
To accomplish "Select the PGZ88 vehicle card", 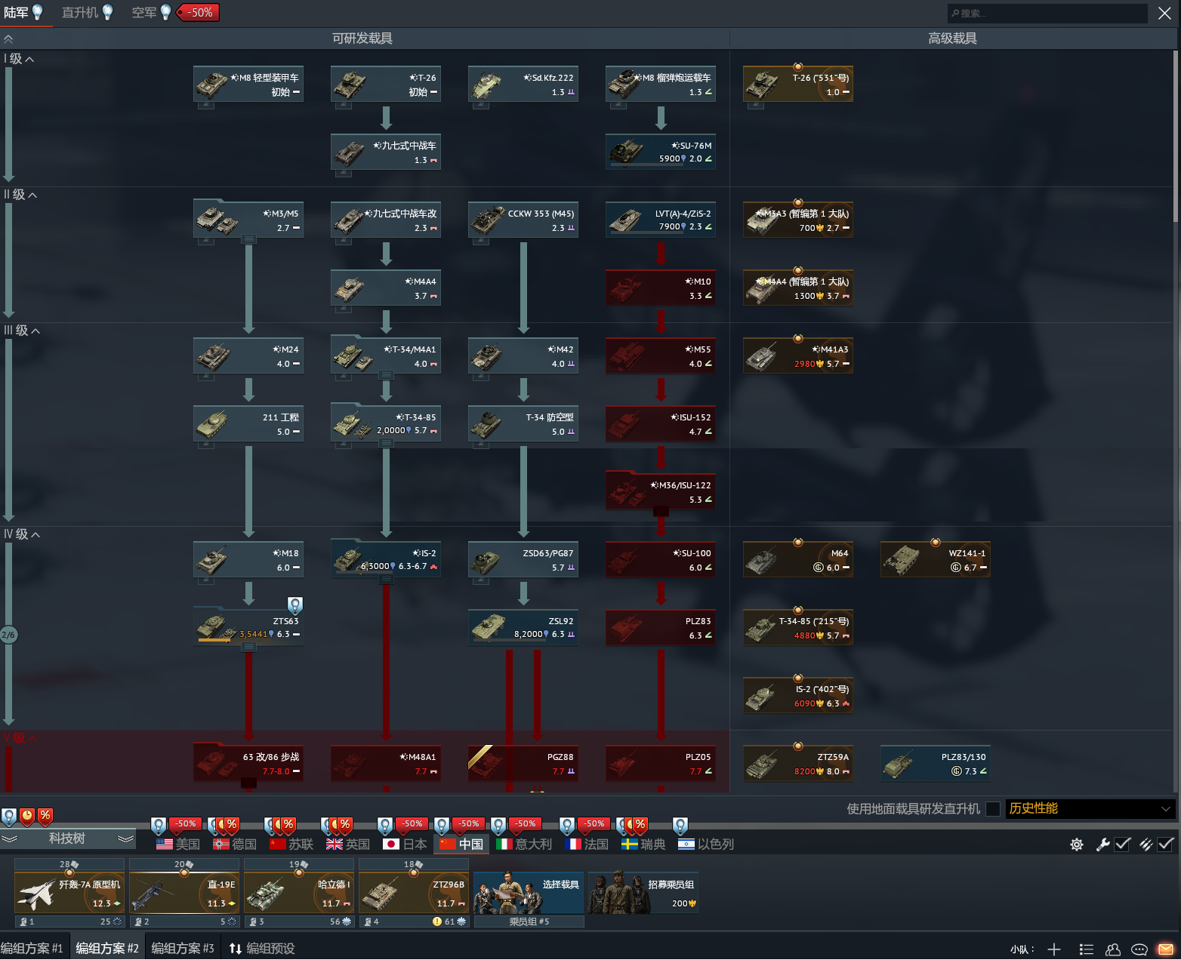I will coord(523,764).
